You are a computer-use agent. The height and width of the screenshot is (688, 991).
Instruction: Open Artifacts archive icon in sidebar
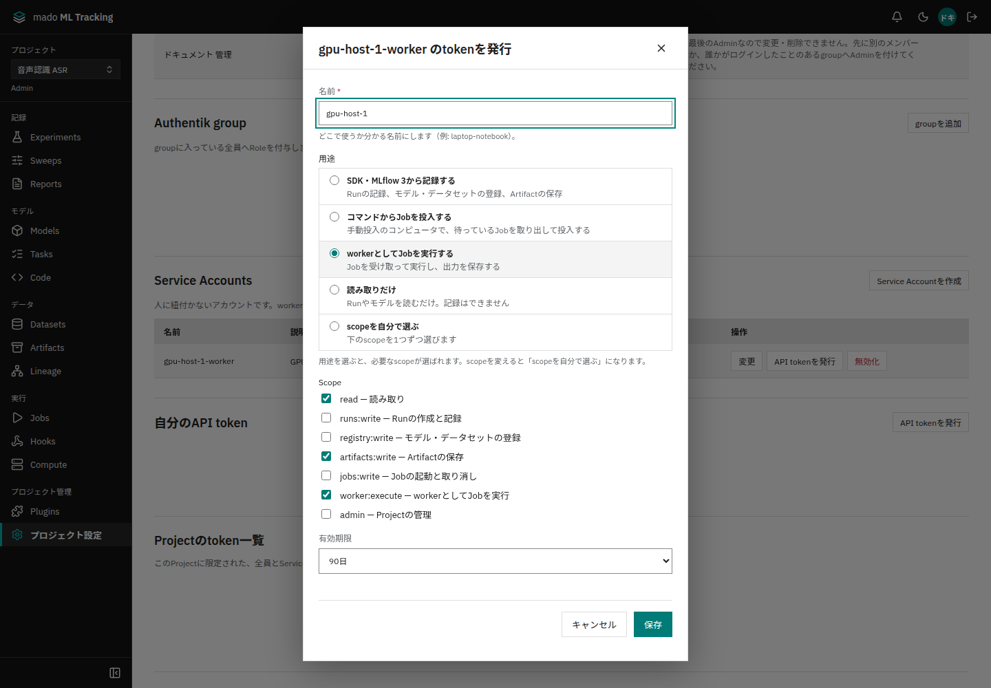pos(17,347)
